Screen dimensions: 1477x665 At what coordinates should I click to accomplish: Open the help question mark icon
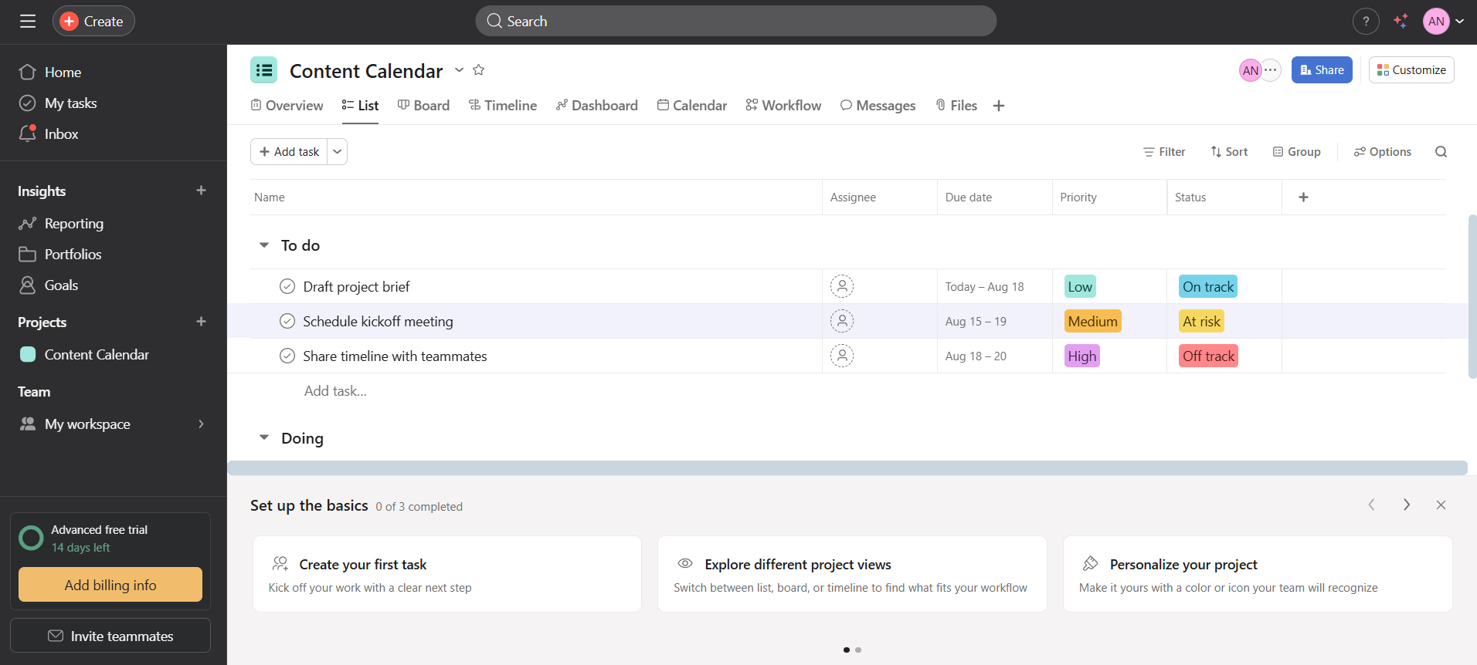point(1366,22)
